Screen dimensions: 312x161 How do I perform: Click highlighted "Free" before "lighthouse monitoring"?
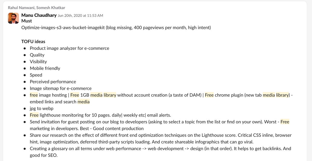pyautogui.click(x=34, y=115)
